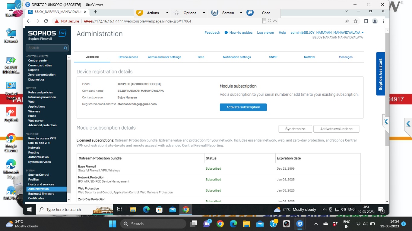Open Backup & firmware in sidebar
This screenshot has height=231, width=412.
(x=41, y=194)
